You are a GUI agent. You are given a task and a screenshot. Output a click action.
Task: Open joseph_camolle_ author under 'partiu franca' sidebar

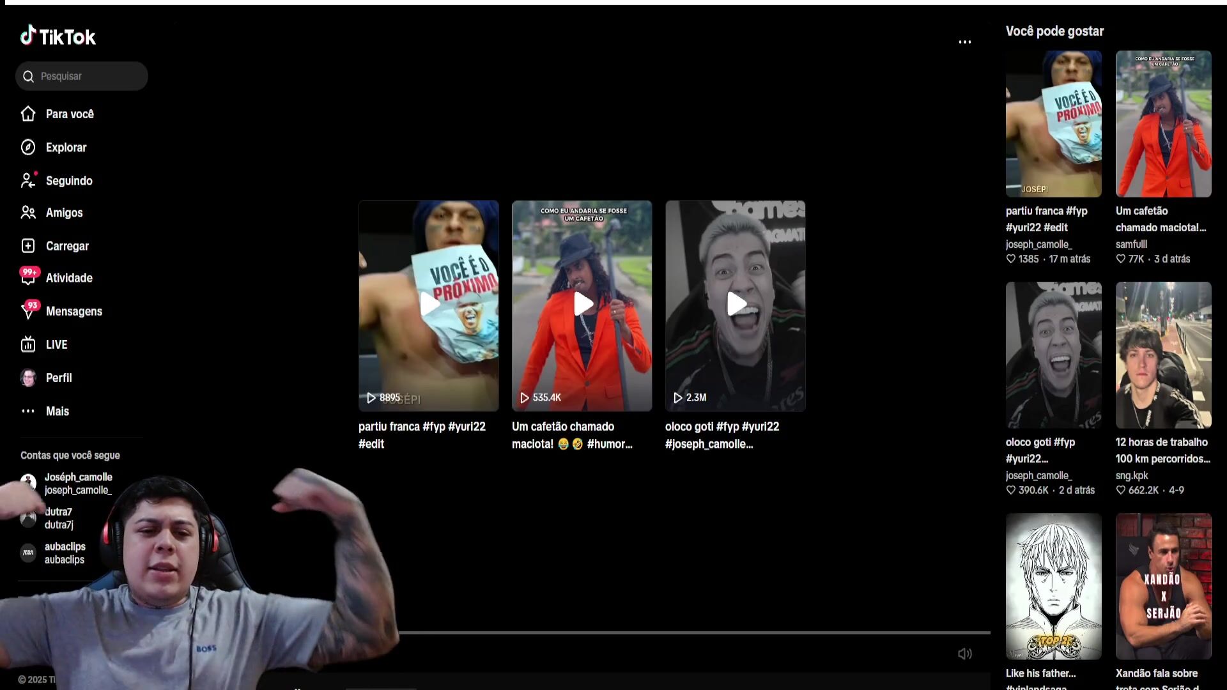point(1039,244)
